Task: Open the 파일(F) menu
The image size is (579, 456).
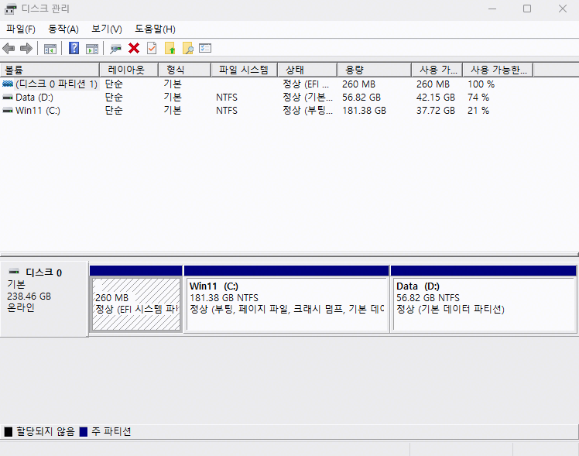Action: 21,29
